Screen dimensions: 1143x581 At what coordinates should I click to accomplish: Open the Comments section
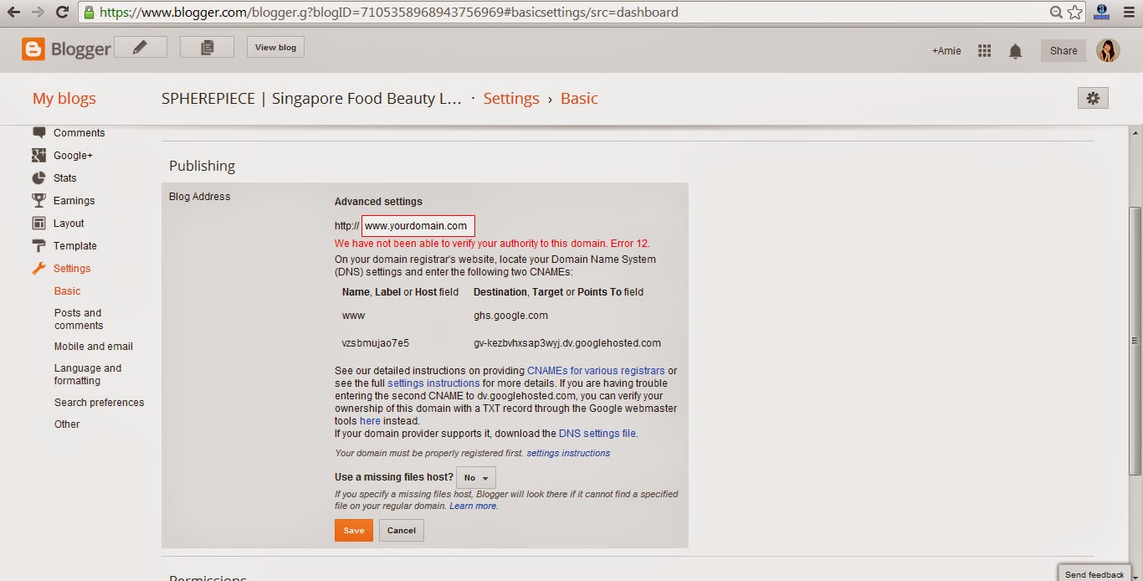click(x=79, y=132)
